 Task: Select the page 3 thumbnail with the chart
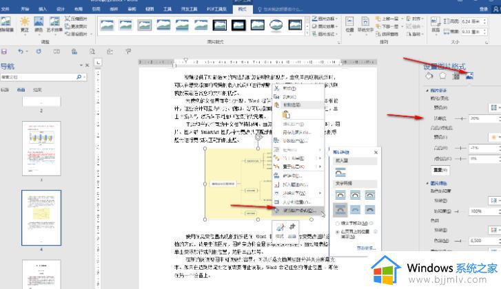[x=41, y=149]
